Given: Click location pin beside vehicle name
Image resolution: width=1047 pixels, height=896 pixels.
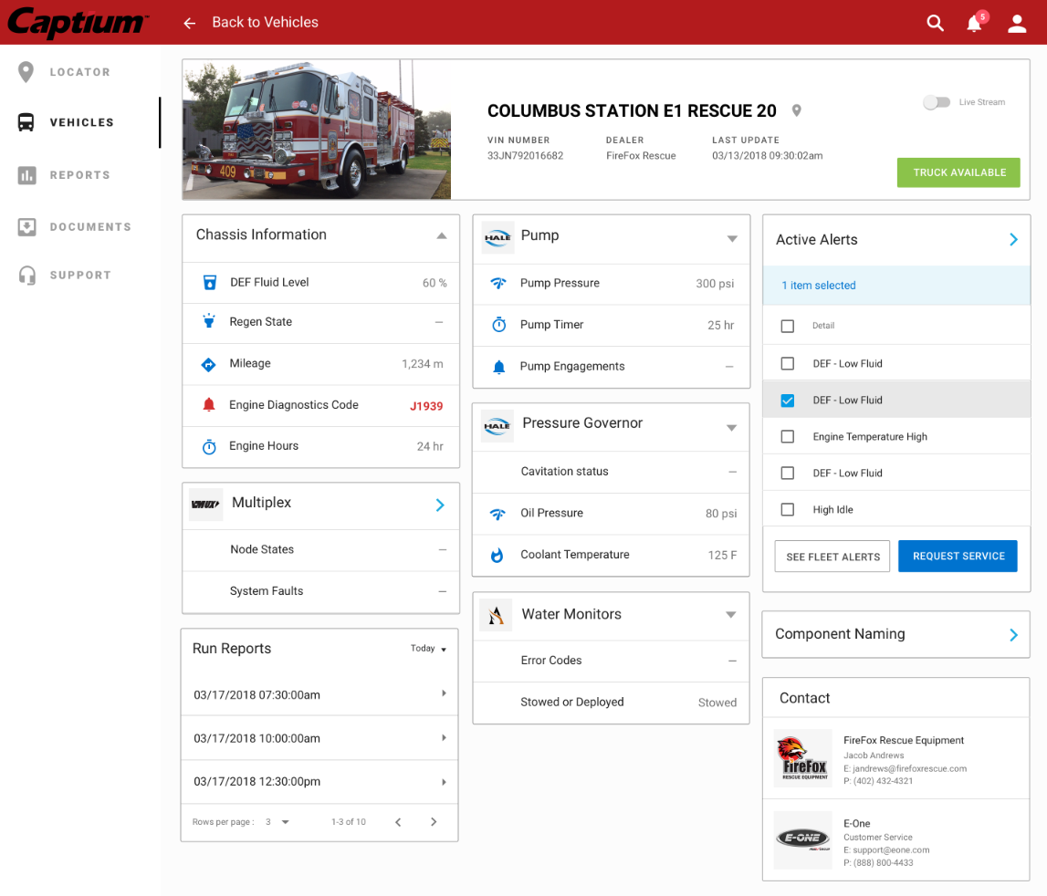Looking at the screenshot, I should [x=796, y=110].
